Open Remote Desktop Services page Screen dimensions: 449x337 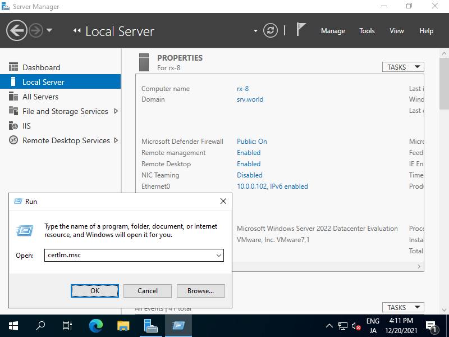66,140
